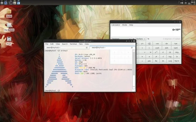Close the second ewan@myhost terminal tab
This screenshot has width=196, height=122.
[x=132, y=48]
